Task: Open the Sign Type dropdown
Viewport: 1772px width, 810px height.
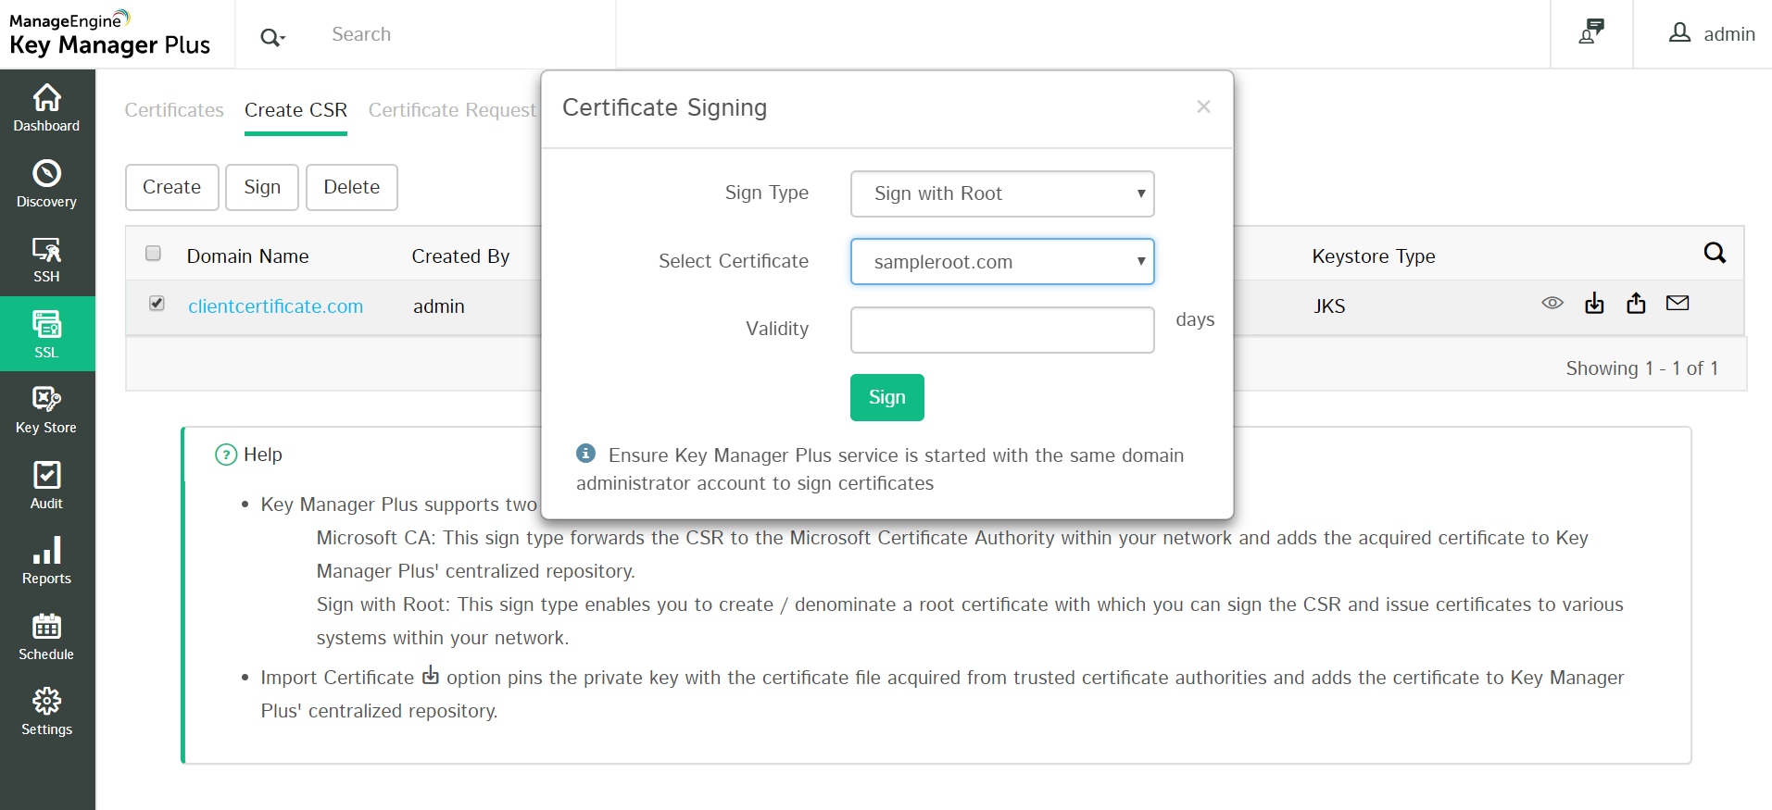Action: point(1001,193)
